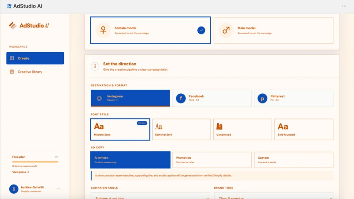
Task: Click the Creative library document icon
Action: point(12,72)
